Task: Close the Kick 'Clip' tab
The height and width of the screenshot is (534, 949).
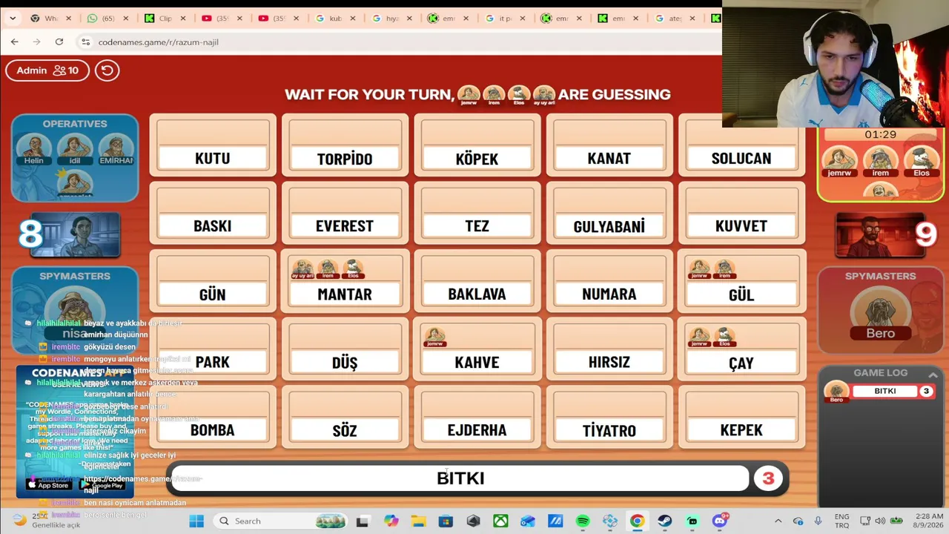Action: point(183,19)
